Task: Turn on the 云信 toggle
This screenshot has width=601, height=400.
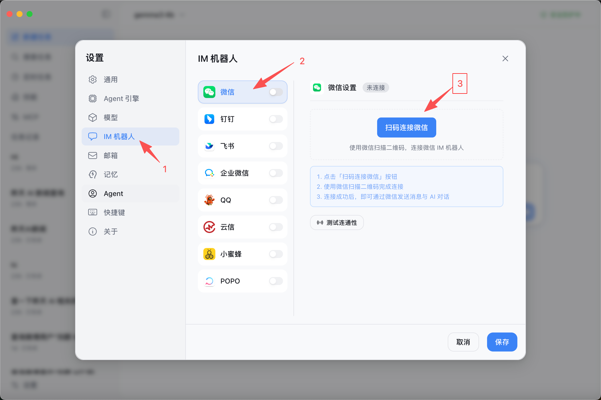Action: [276, 227]
